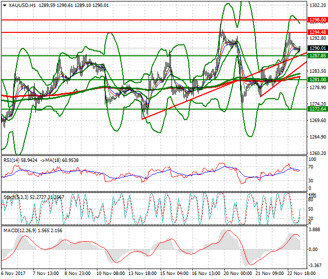
Task: Click the 1260.20 value on price axis
Action: point(317,153)
